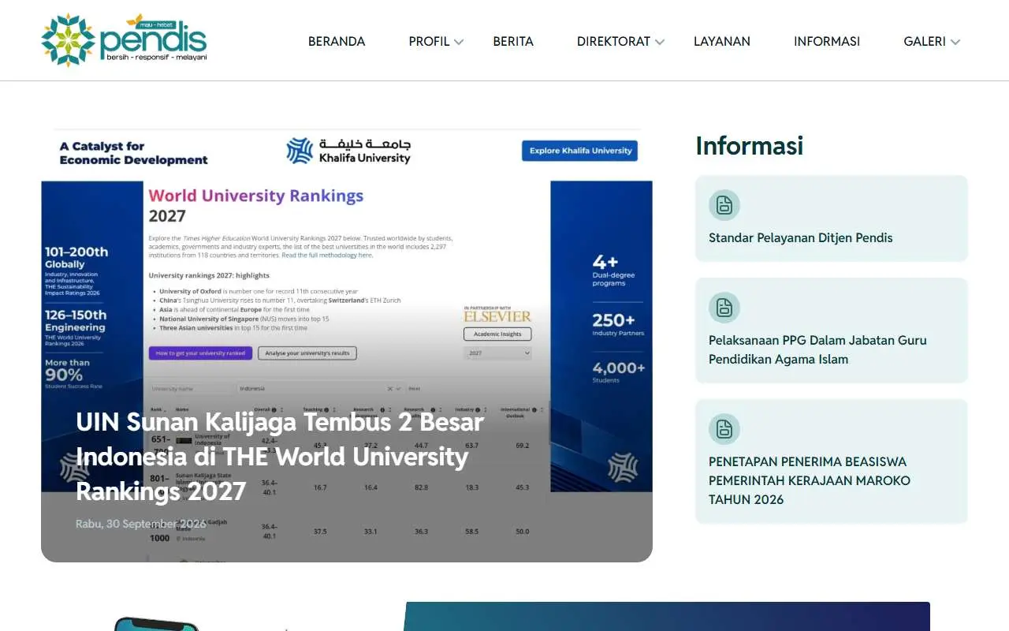This screenshot has width=1009, height=631.
Task: Expand the DIREKTORAT dropdown chevron
Action: coord(660,43)
